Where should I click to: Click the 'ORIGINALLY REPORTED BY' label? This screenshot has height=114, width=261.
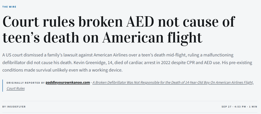(x=26, y=83)
